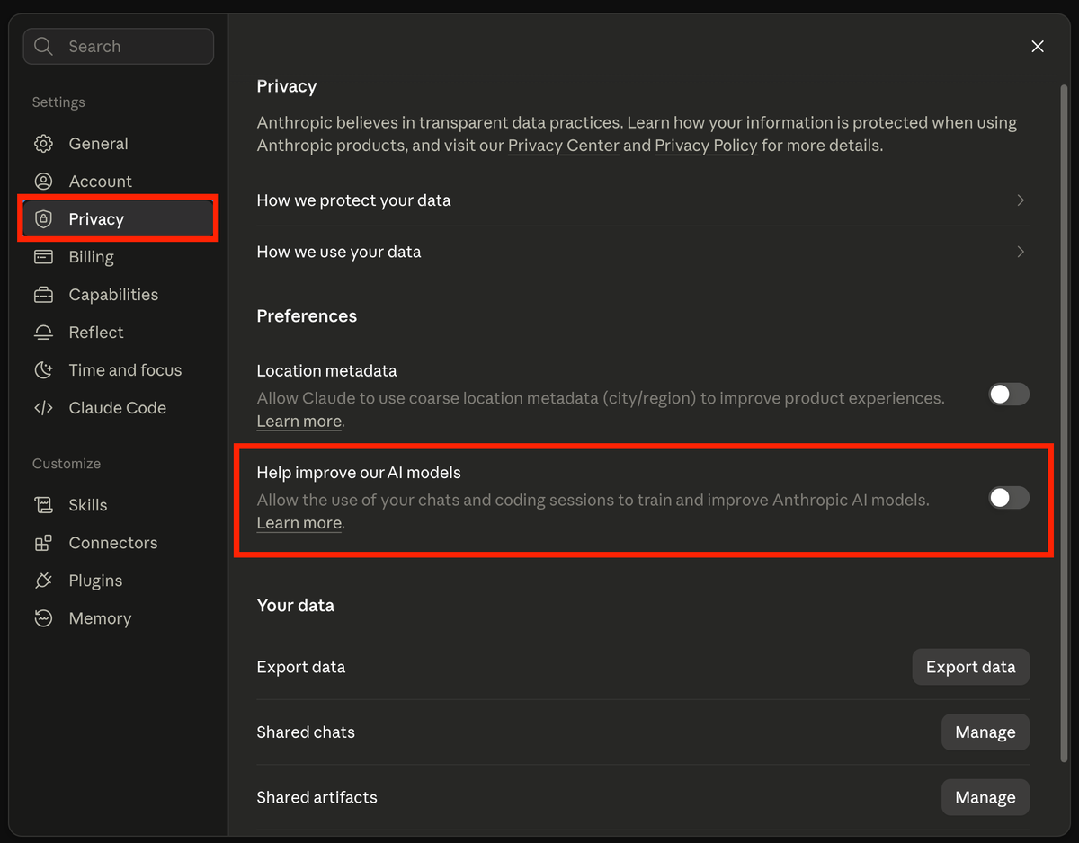The width and height of the screenshot is (1079, 843).
Task: Click the magnifier icon in Search
Action: [x=43, y=47]
